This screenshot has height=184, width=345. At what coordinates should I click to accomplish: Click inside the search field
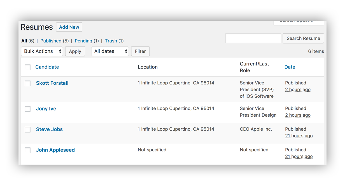253,38
